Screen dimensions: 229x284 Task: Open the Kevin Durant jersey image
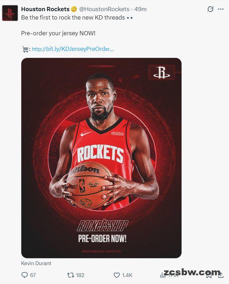tap(101, 158)
